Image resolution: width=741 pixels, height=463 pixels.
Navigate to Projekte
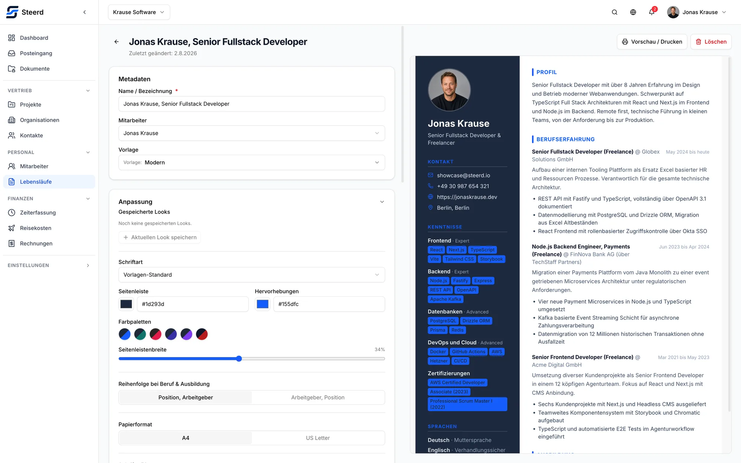(x=49, y=105)
